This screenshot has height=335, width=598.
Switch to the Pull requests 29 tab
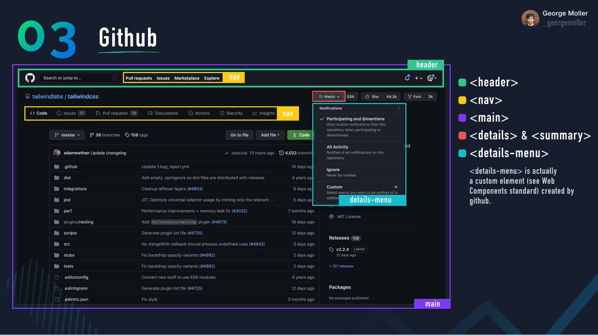pos(117,113)
